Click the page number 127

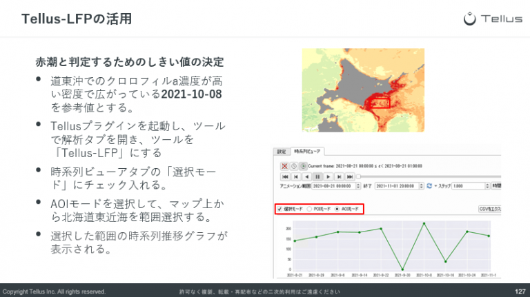click(520, 291)
